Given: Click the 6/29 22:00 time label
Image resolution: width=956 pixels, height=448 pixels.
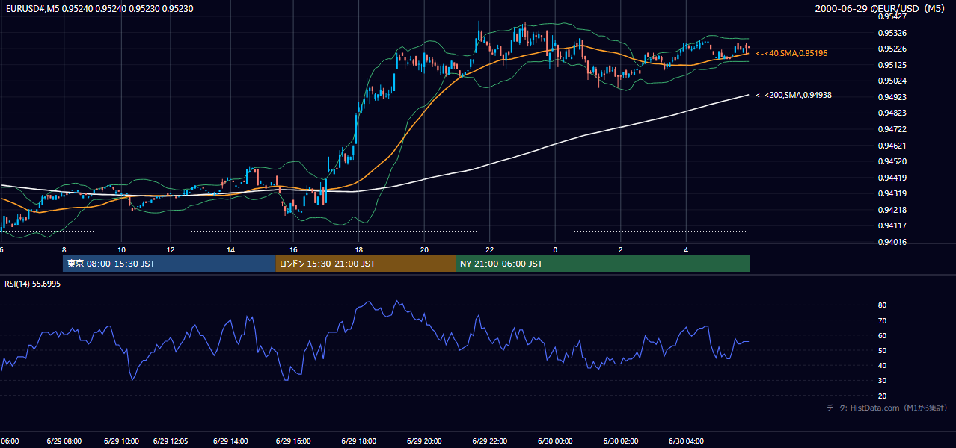Looking at the screenshot, I should (490, 441).
